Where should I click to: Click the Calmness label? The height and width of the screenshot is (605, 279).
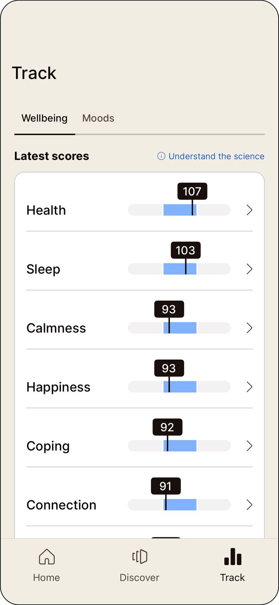[x=56, y=328]
